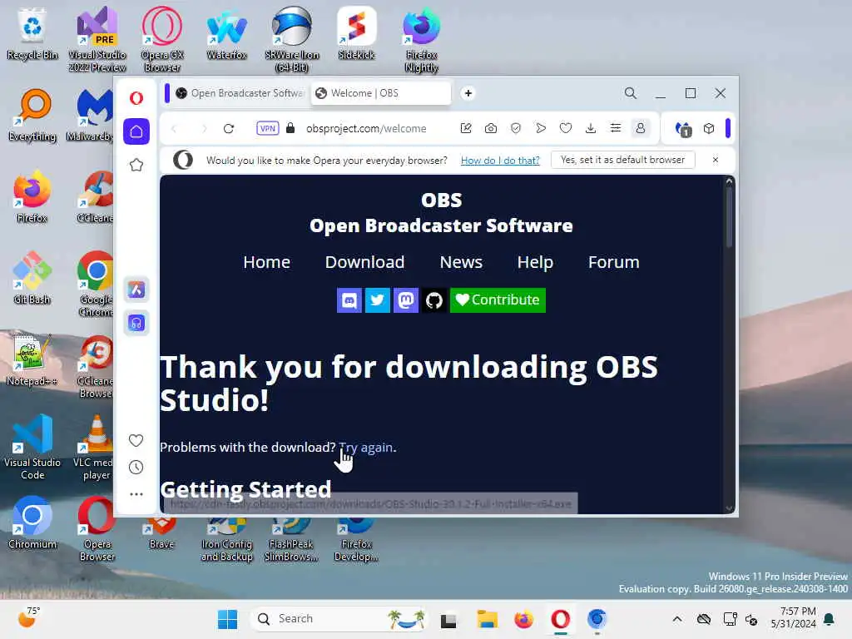Click the page vertical scrollbar thumb
This screenshot has width=852, height=639.
729,216
